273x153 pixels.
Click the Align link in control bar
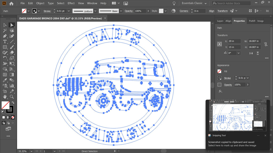211,11
